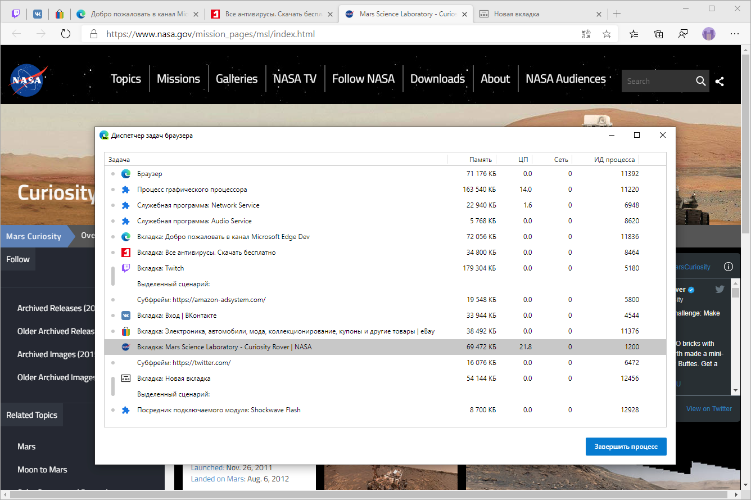Switch to the Новая вкладка tab
751x500 pixels.
pos(540,14)
